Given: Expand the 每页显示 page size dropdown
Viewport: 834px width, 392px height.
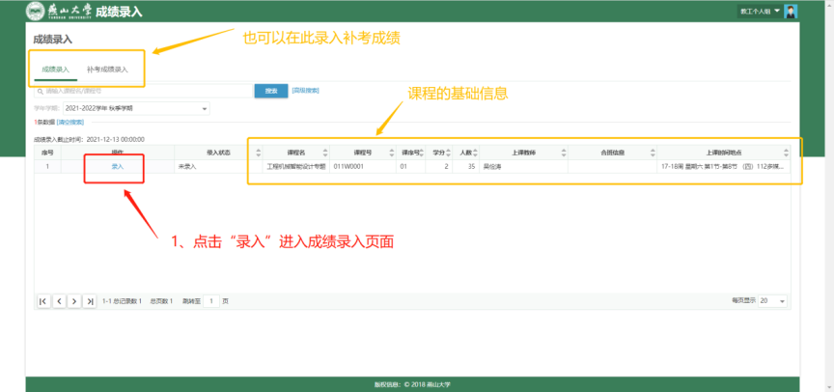Looking at the screenshot, I should [x=772, y=301].
